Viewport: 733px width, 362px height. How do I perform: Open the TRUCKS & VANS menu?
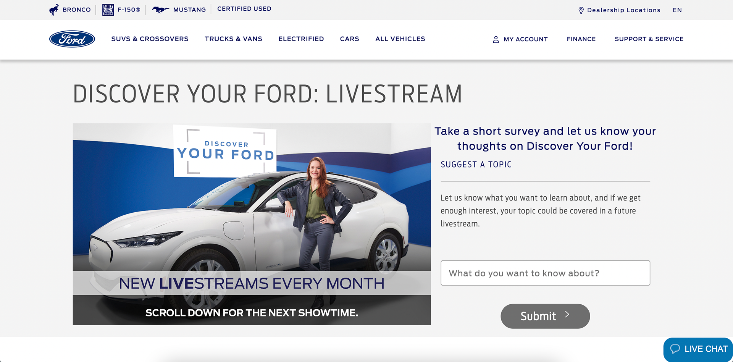234,39
